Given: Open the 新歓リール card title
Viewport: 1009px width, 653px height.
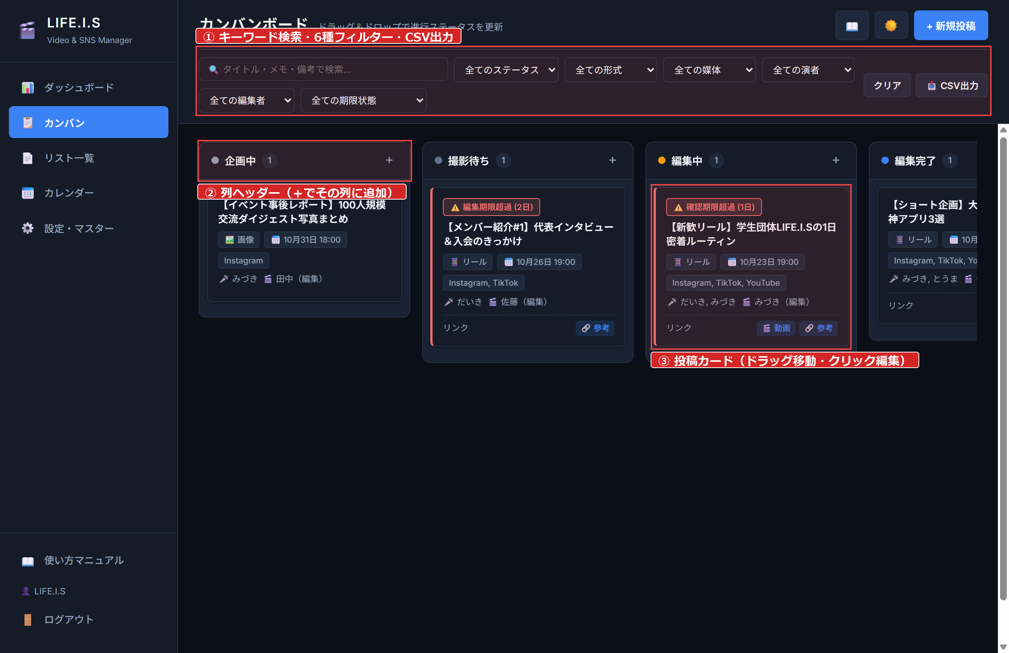Looking at the screenshot, I should pos(751,234).
